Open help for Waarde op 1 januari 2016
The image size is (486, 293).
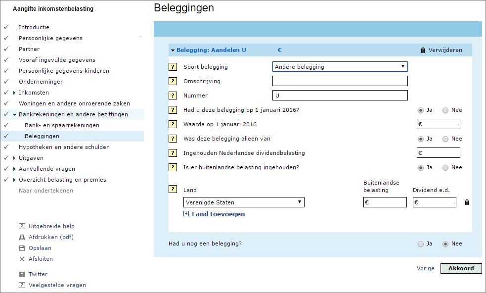pos(173,124)
